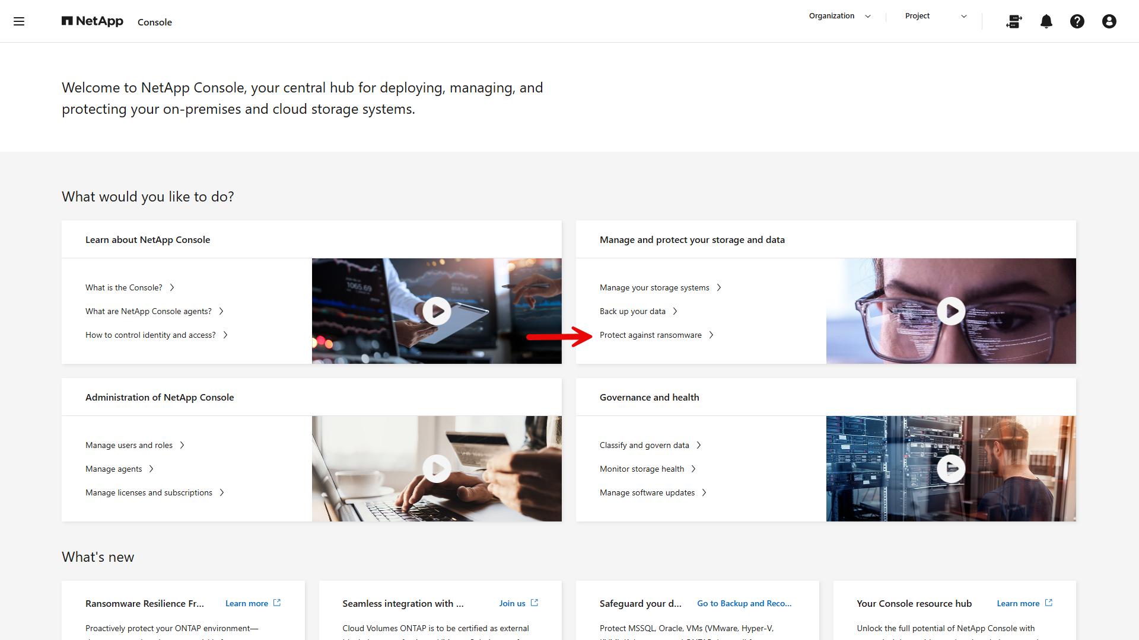Viewport: 1139px width, 640px height.
Task: Click Join us on Seamless integration card
Action: [518, 603]
